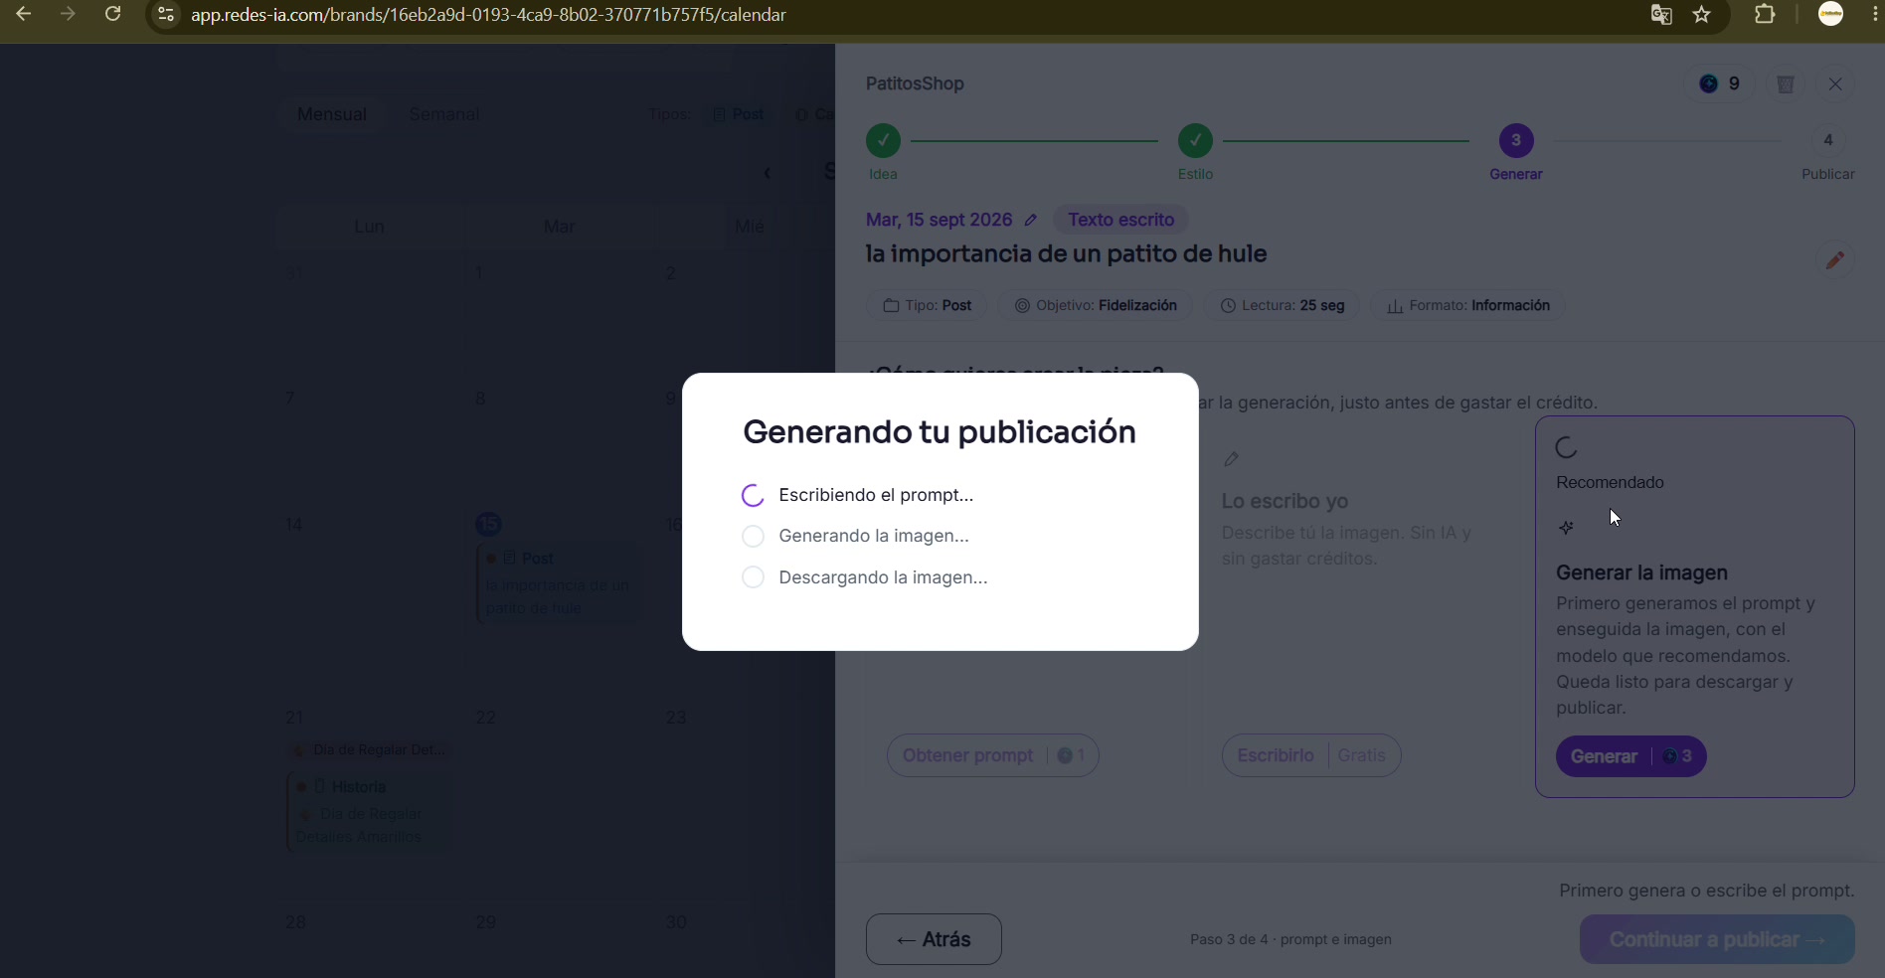1885x978 pixels.
Task: Click the Google Translate icon in the address bar
Action: (x=1661, y=15)
